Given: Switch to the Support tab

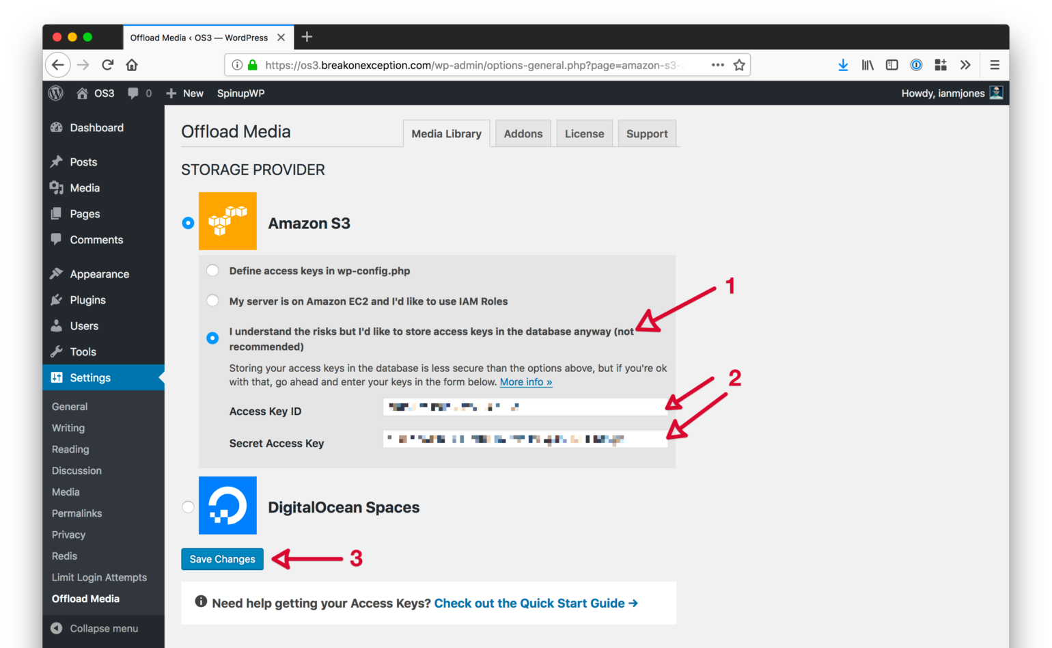Looking at the screenshot, I should pyautogui.click(x=647, y=134).
